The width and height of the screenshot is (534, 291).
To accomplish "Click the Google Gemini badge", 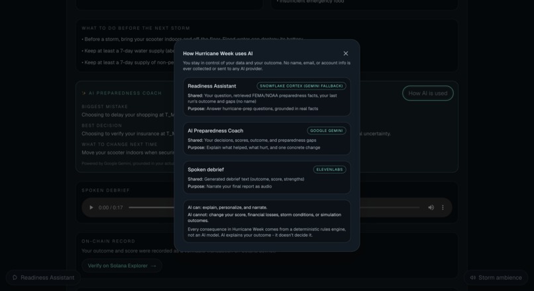I will [326, 131].
